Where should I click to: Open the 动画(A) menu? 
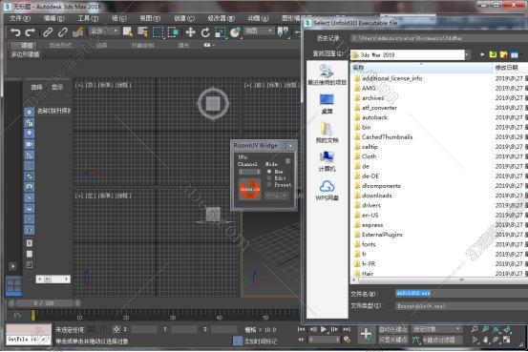259,18
